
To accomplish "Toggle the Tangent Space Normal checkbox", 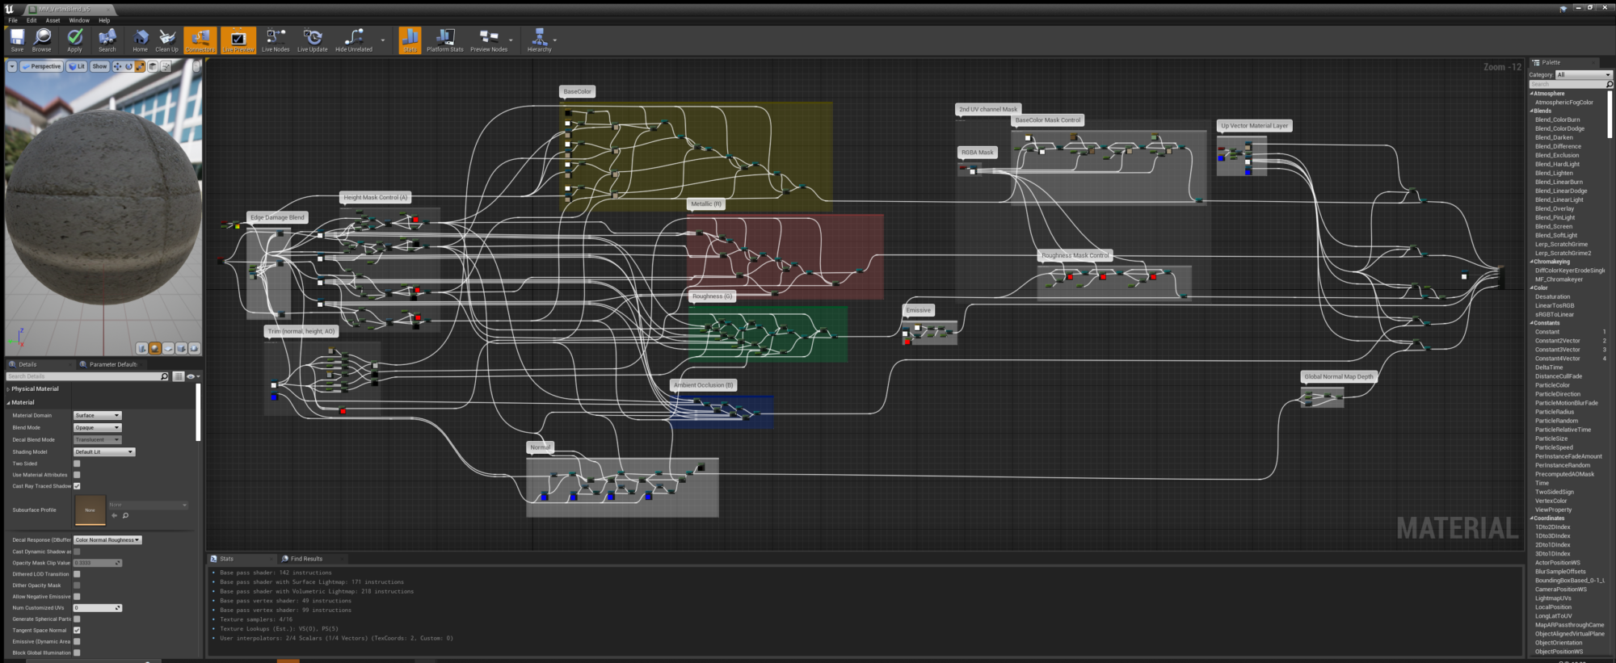I will (x=77, y=631).
